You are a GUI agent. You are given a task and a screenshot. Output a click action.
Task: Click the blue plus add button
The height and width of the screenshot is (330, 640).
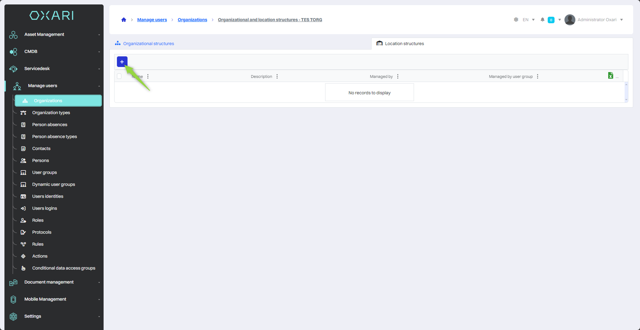pyautogui.click(x=122, y=62)
